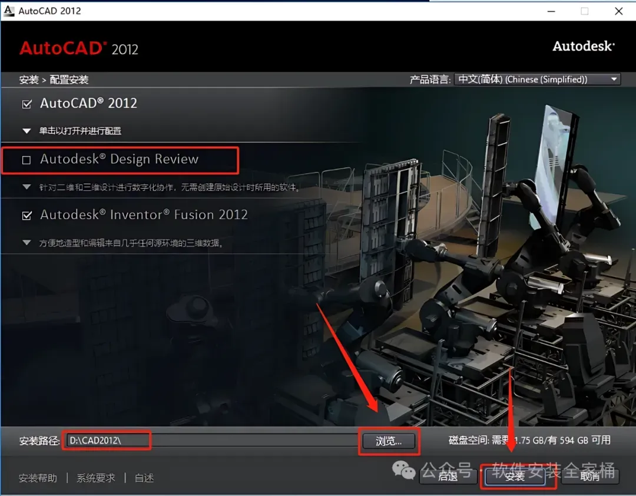Click the Install (安装) button

(515, 476)
